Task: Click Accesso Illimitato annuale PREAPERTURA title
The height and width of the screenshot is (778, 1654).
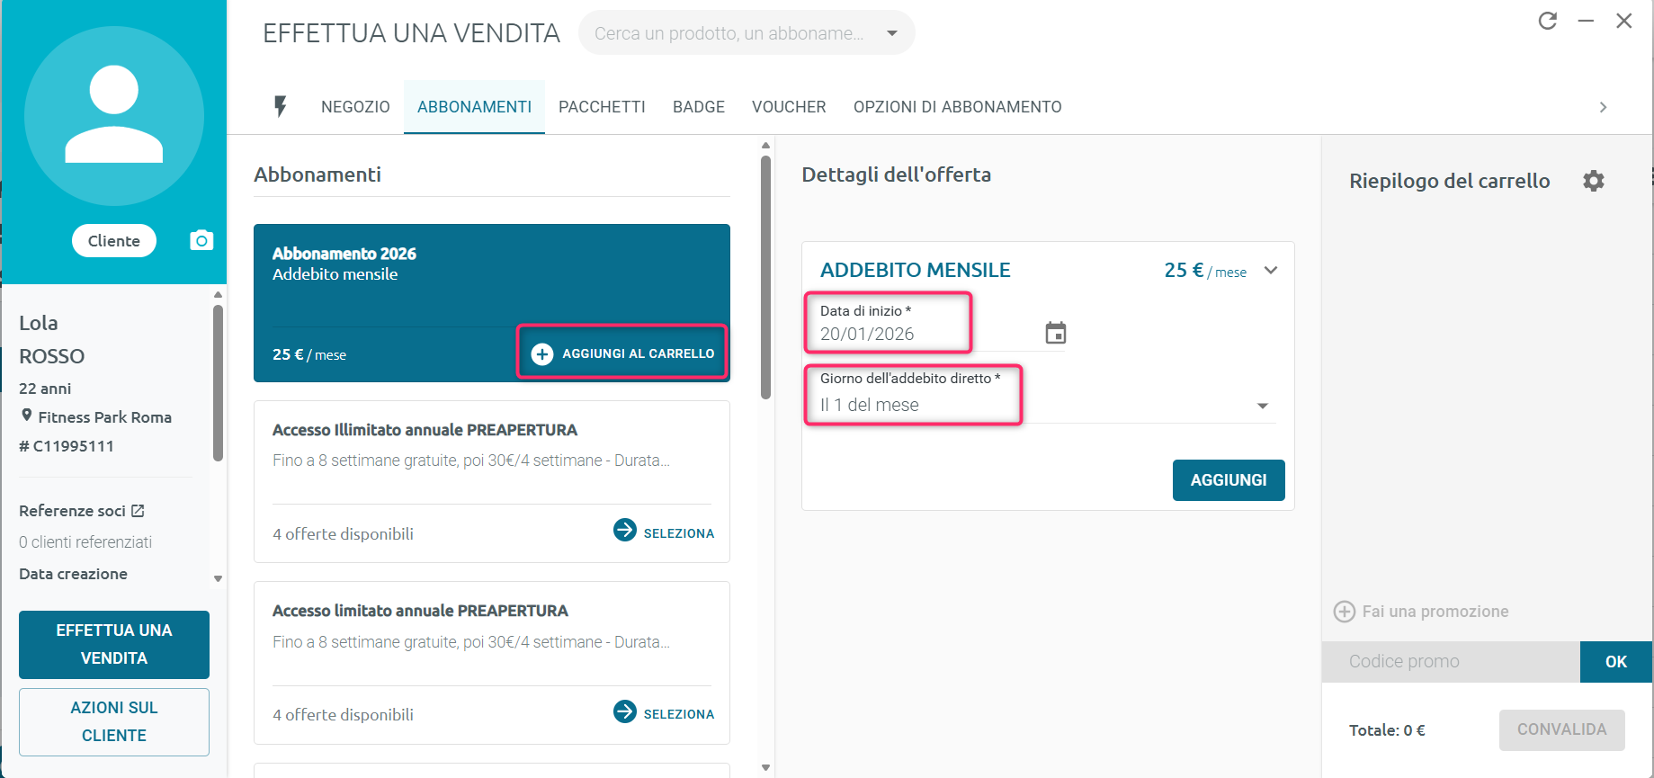Action: coord(425,430)
